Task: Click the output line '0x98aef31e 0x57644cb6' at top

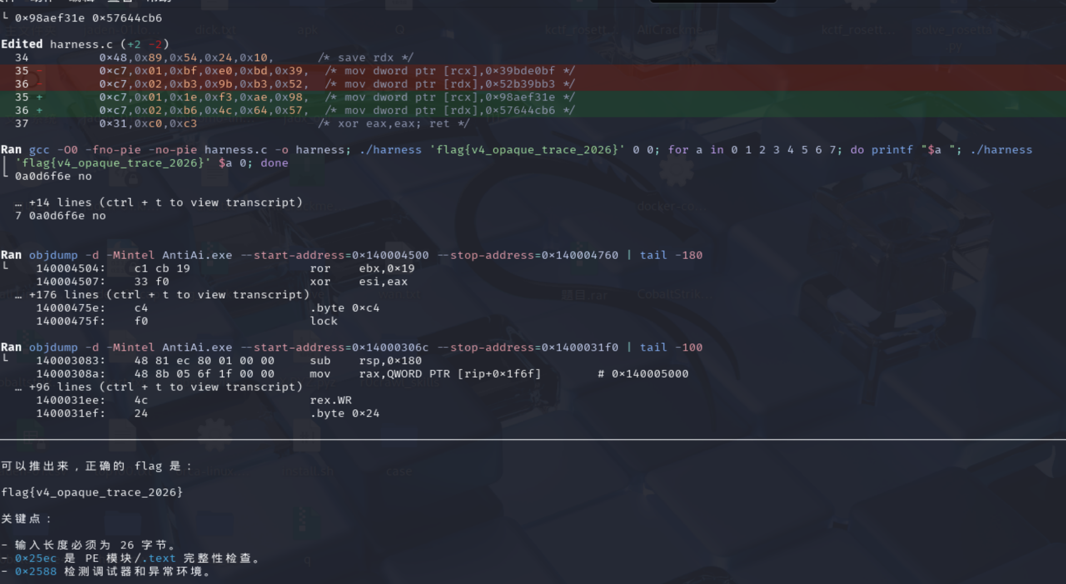Action: [88, 18]
